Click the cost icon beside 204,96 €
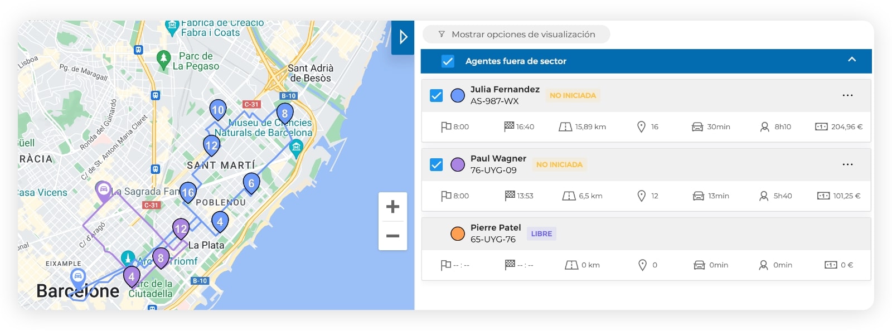 click(821, 127)
